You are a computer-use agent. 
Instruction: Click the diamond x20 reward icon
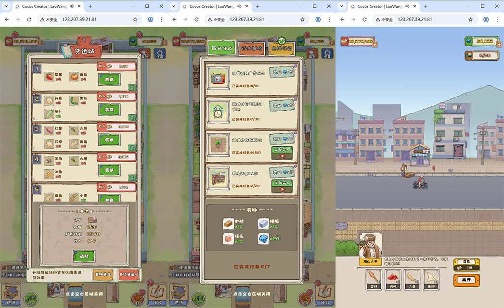pyautogui.click(x=263, y=239)
